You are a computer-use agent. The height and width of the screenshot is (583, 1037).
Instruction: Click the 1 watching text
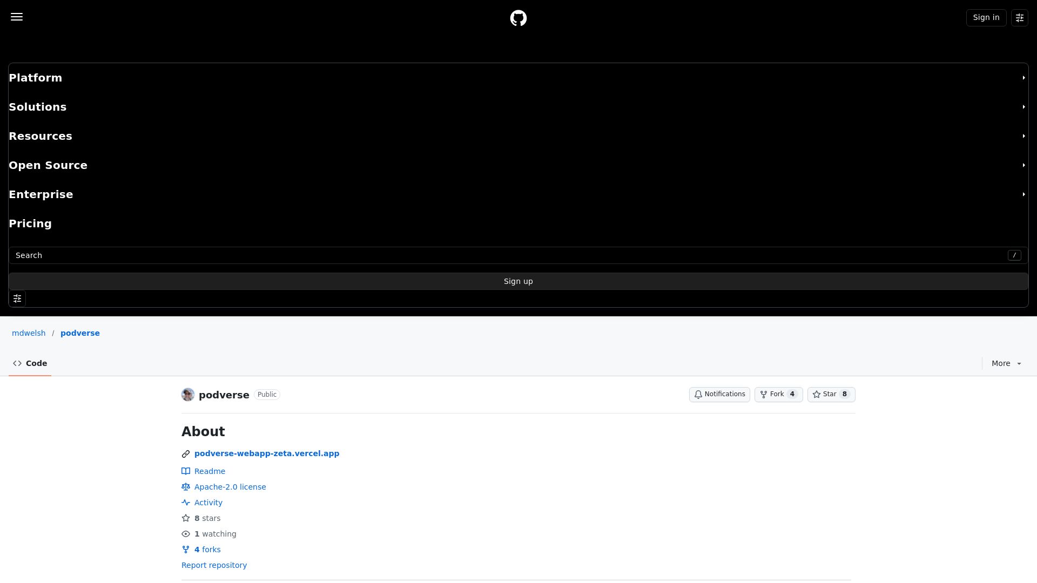pyautogui.click(x=215, y=534)
